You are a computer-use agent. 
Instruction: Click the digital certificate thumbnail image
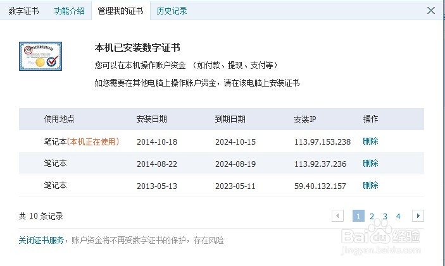41,56
